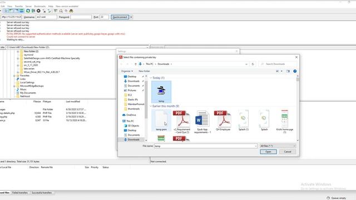Viewport: 356px width, 200px height.
Task: Open the Edit menu
Action: [3, 6]
